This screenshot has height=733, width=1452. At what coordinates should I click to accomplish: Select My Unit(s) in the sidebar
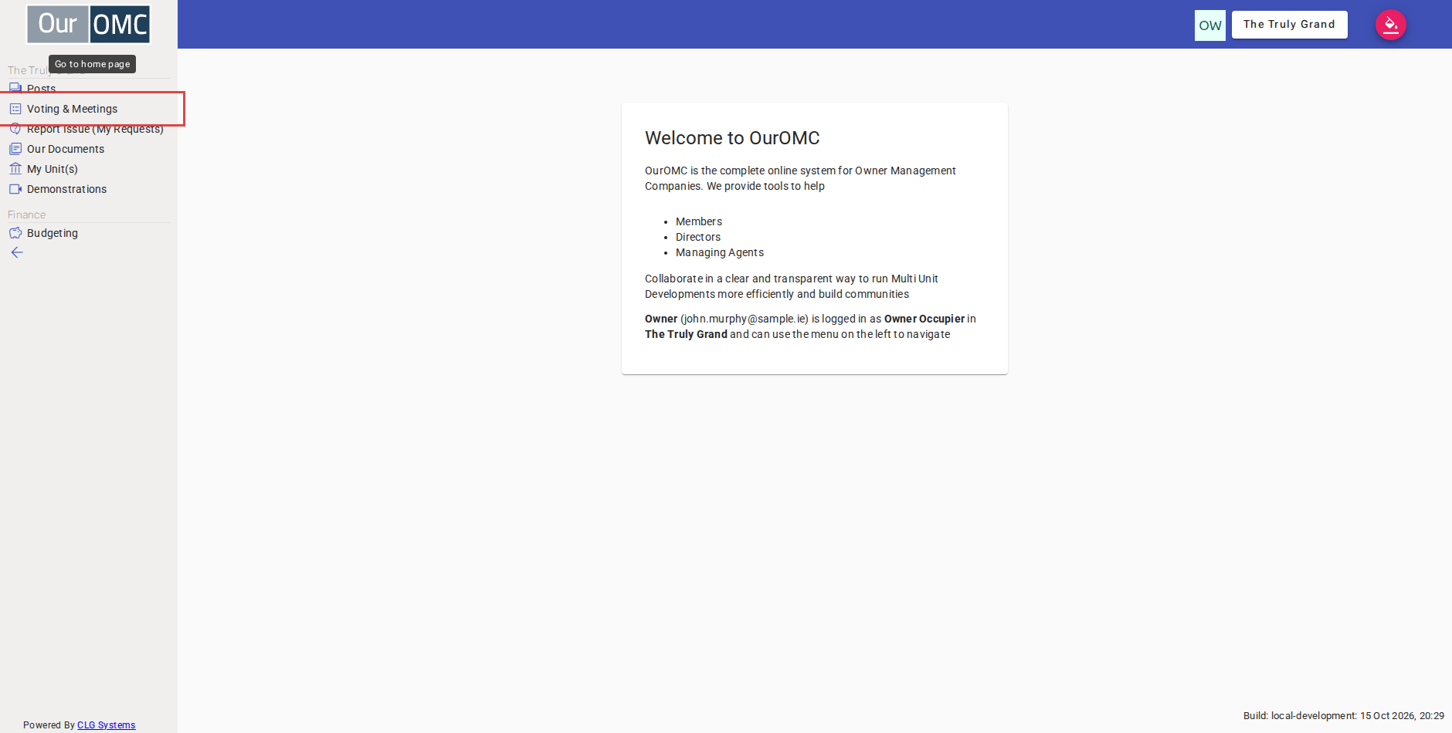(x=89, y=169)
